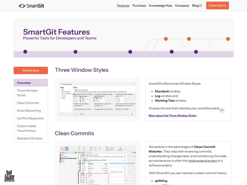The height and width of the screenshot is (185, 247).
Task: Click the link icon after 'workflows best'
Action: coord(222,110)
